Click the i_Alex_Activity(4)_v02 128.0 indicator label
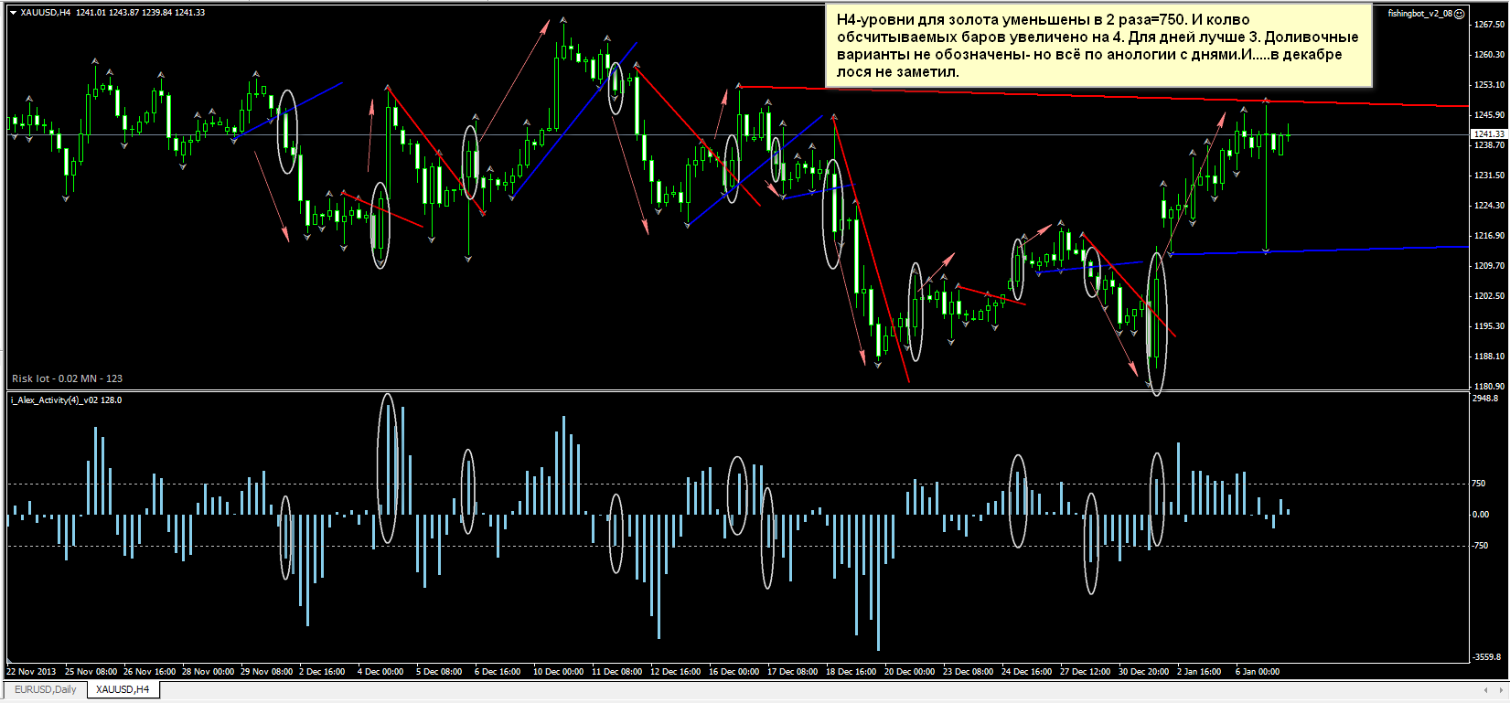Viewport: 1510px width, 703px height. point(66,400)
